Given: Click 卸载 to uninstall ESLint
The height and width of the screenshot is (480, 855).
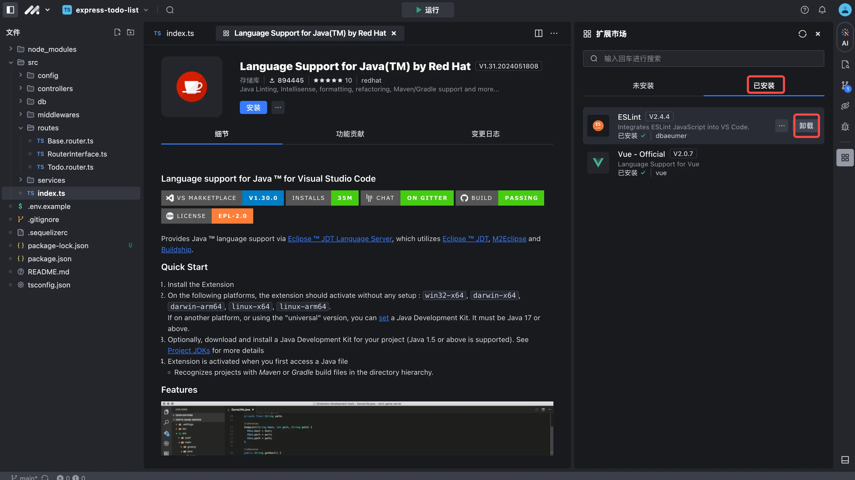Looking at the screenshot, I should coord(806,126).
